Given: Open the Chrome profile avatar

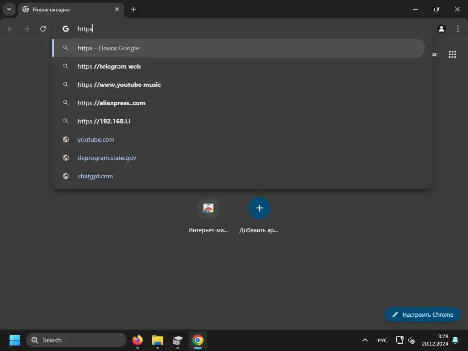Looking at the screenshot, I should [441, 29].
